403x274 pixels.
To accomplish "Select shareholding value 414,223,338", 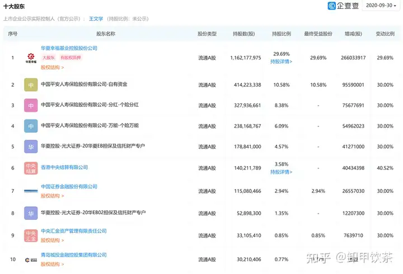I will tap(247, 85).
